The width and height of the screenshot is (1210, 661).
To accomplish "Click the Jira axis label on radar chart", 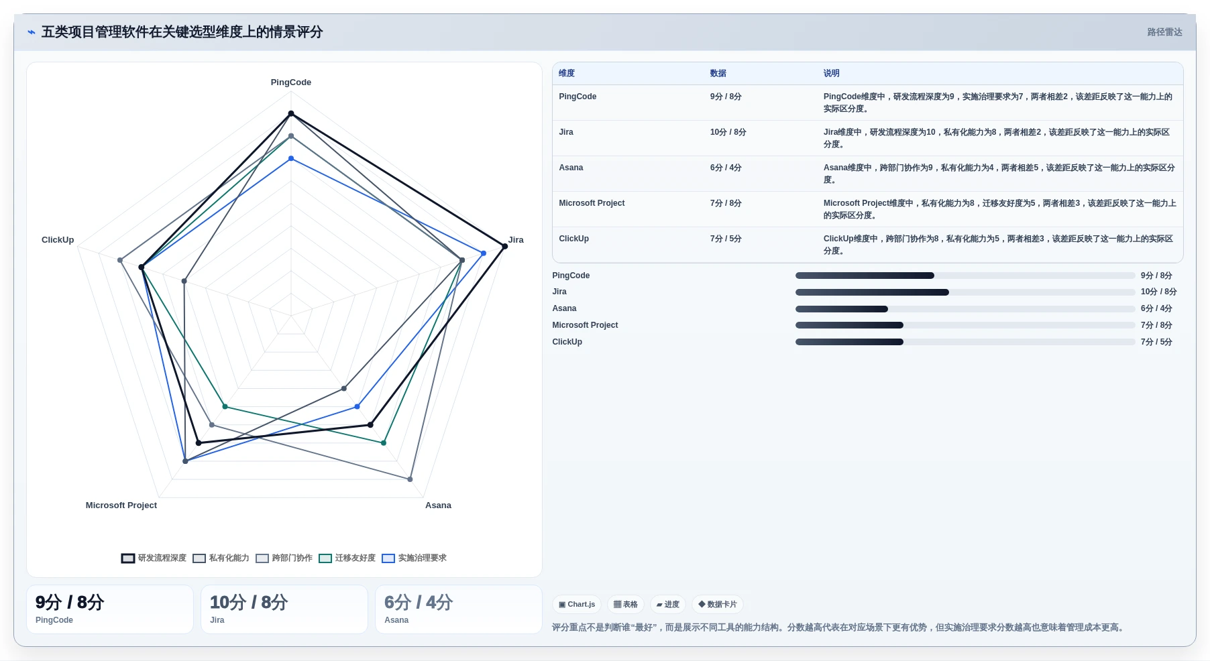I will (516, 240).
